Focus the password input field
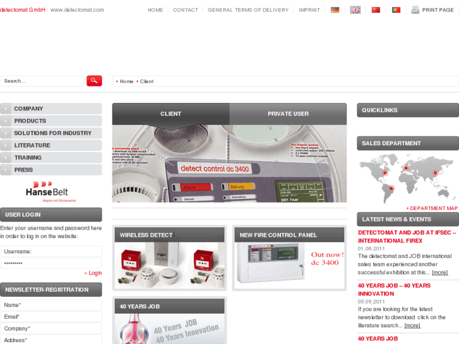 pos(51,263)
